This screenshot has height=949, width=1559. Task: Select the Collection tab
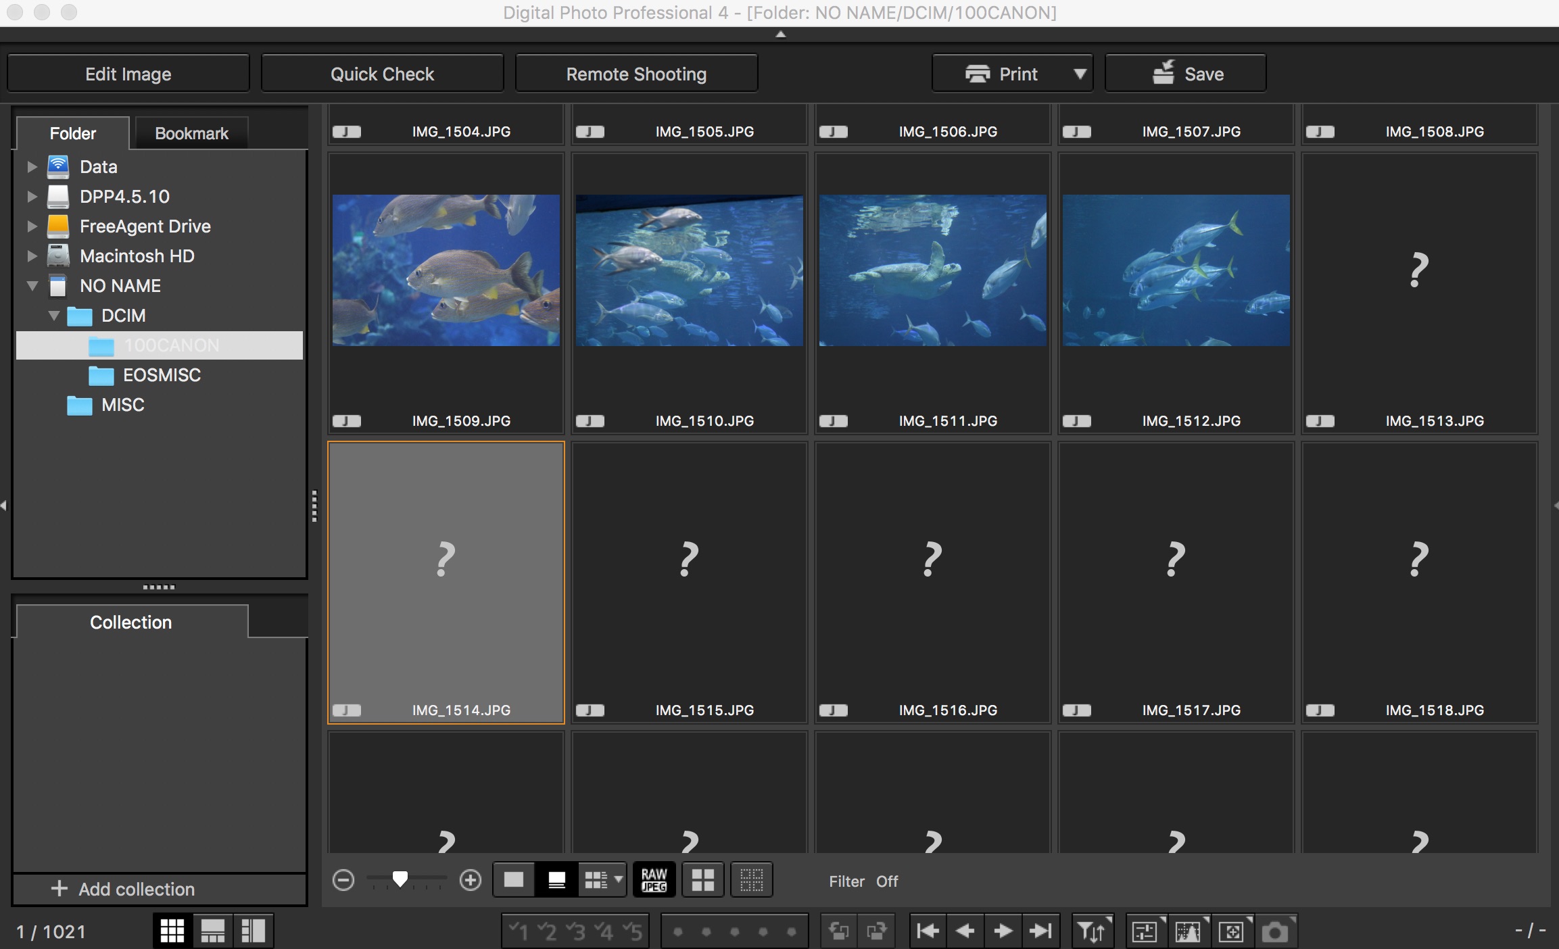[x=131, y=622]
